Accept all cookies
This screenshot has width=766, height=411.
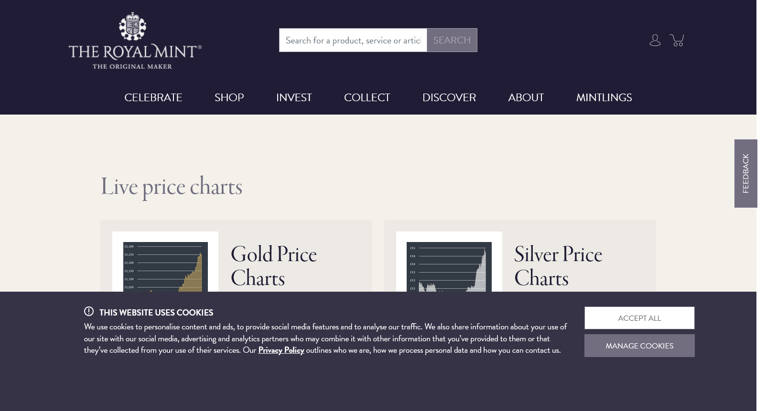[x=639, y=318]
